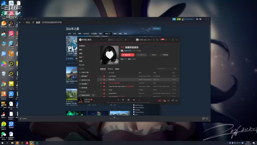
Task: Seek within the song progress bar
Action: pos(128,102)
